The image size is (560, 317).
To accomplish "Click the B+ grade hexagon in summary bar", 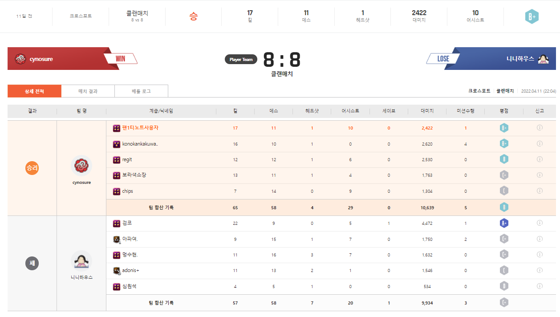I will click(532, 16).
